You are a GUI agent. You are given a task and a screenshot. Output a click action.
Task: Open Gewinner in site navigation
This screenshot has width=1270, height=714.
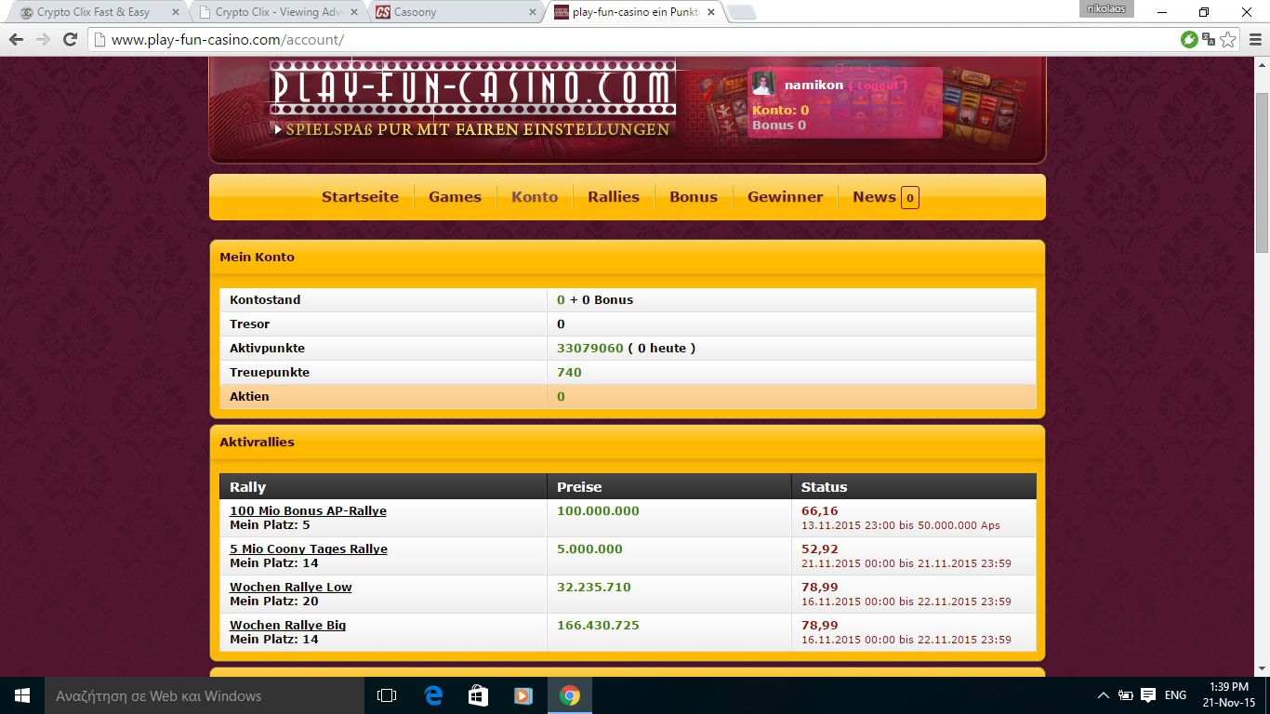[786, 197]
